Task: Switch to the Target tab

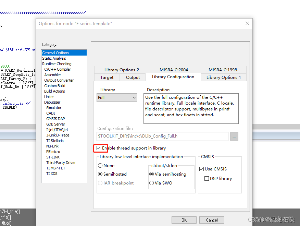Action: point(107,78)
